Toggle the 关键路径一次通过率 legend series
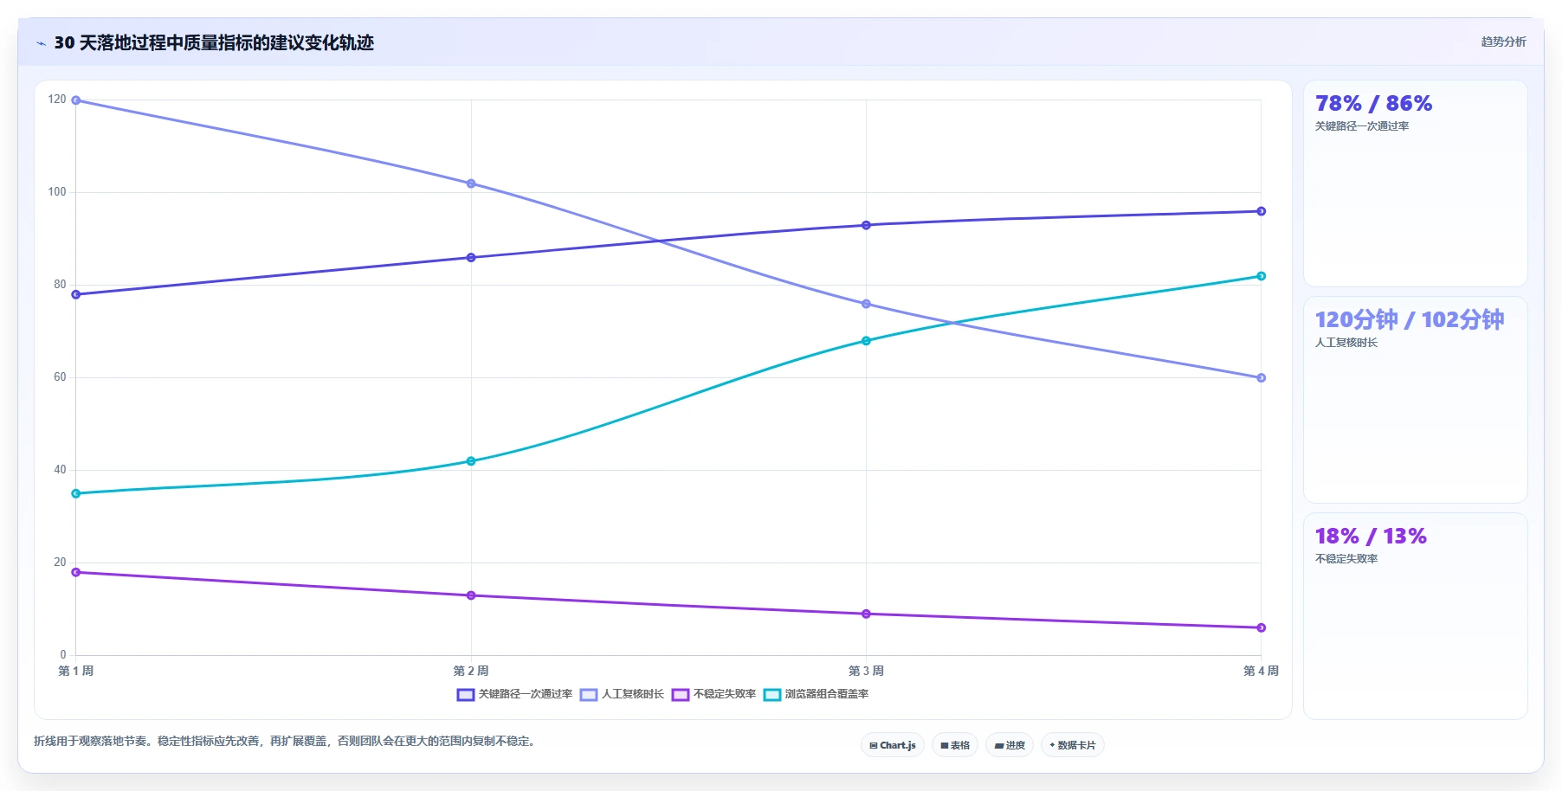The image size is (1562, 791). [514, 694]
